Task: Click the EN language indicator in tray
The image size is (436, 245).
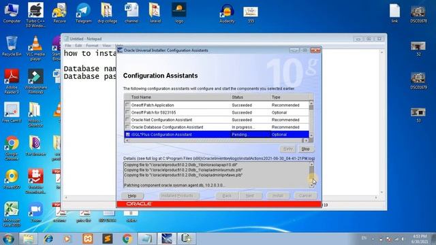Action: [x=364, y=238]
